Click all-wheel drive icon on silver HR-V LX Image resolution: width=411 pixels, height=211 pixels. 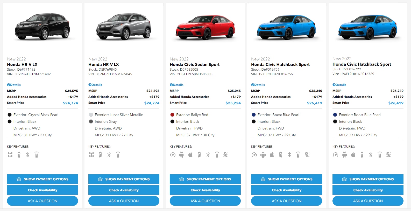[x=91, y=155]
